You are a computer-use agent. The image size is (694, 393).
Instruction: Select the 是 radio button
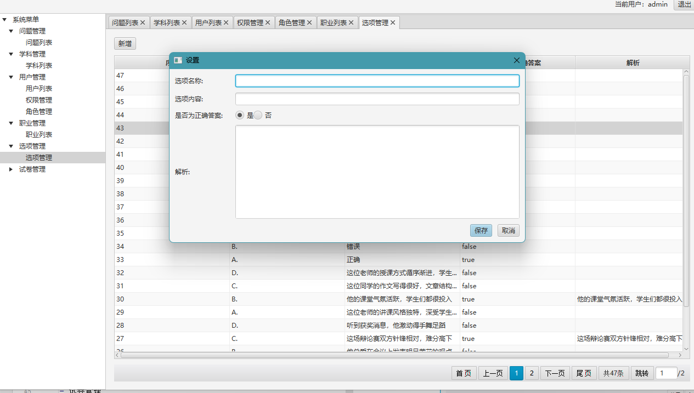[240, 115]
